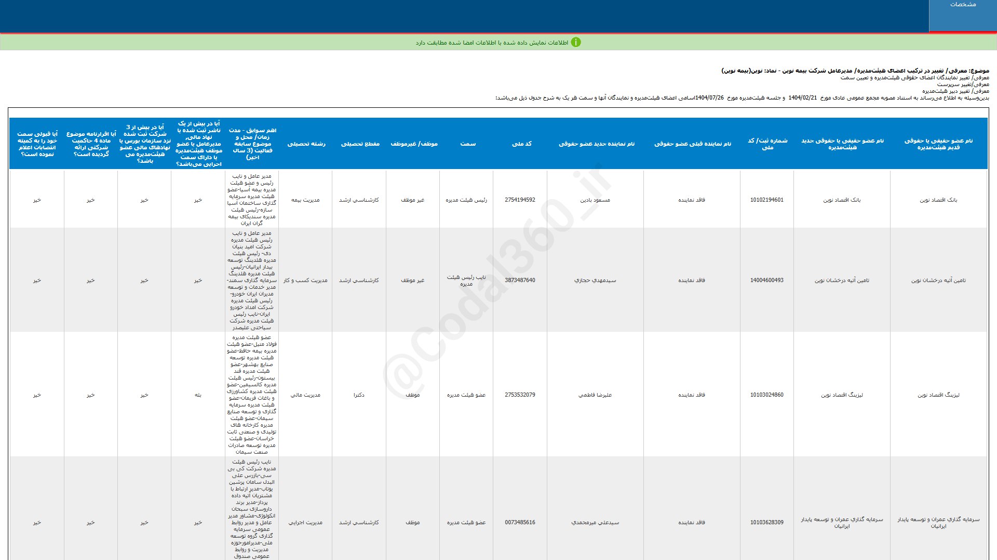This screenshot has height=560, width=997.
Task: Open the مشخصات tab
Action: pos(963,5)
